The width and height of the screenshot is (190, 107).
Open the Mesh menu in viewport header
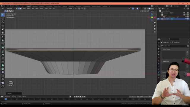[37, 9]
